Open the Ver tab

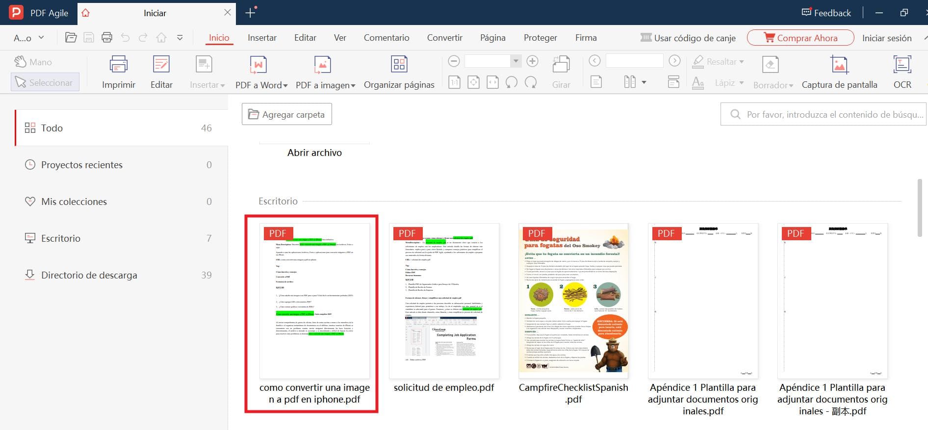(x=340, y=38)
